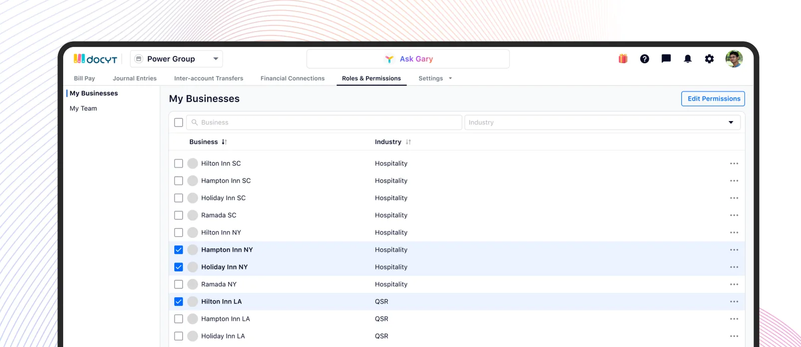Open the gift box rewards icon
Viewport: 801px width, 347px height.
tap(623, 59)
